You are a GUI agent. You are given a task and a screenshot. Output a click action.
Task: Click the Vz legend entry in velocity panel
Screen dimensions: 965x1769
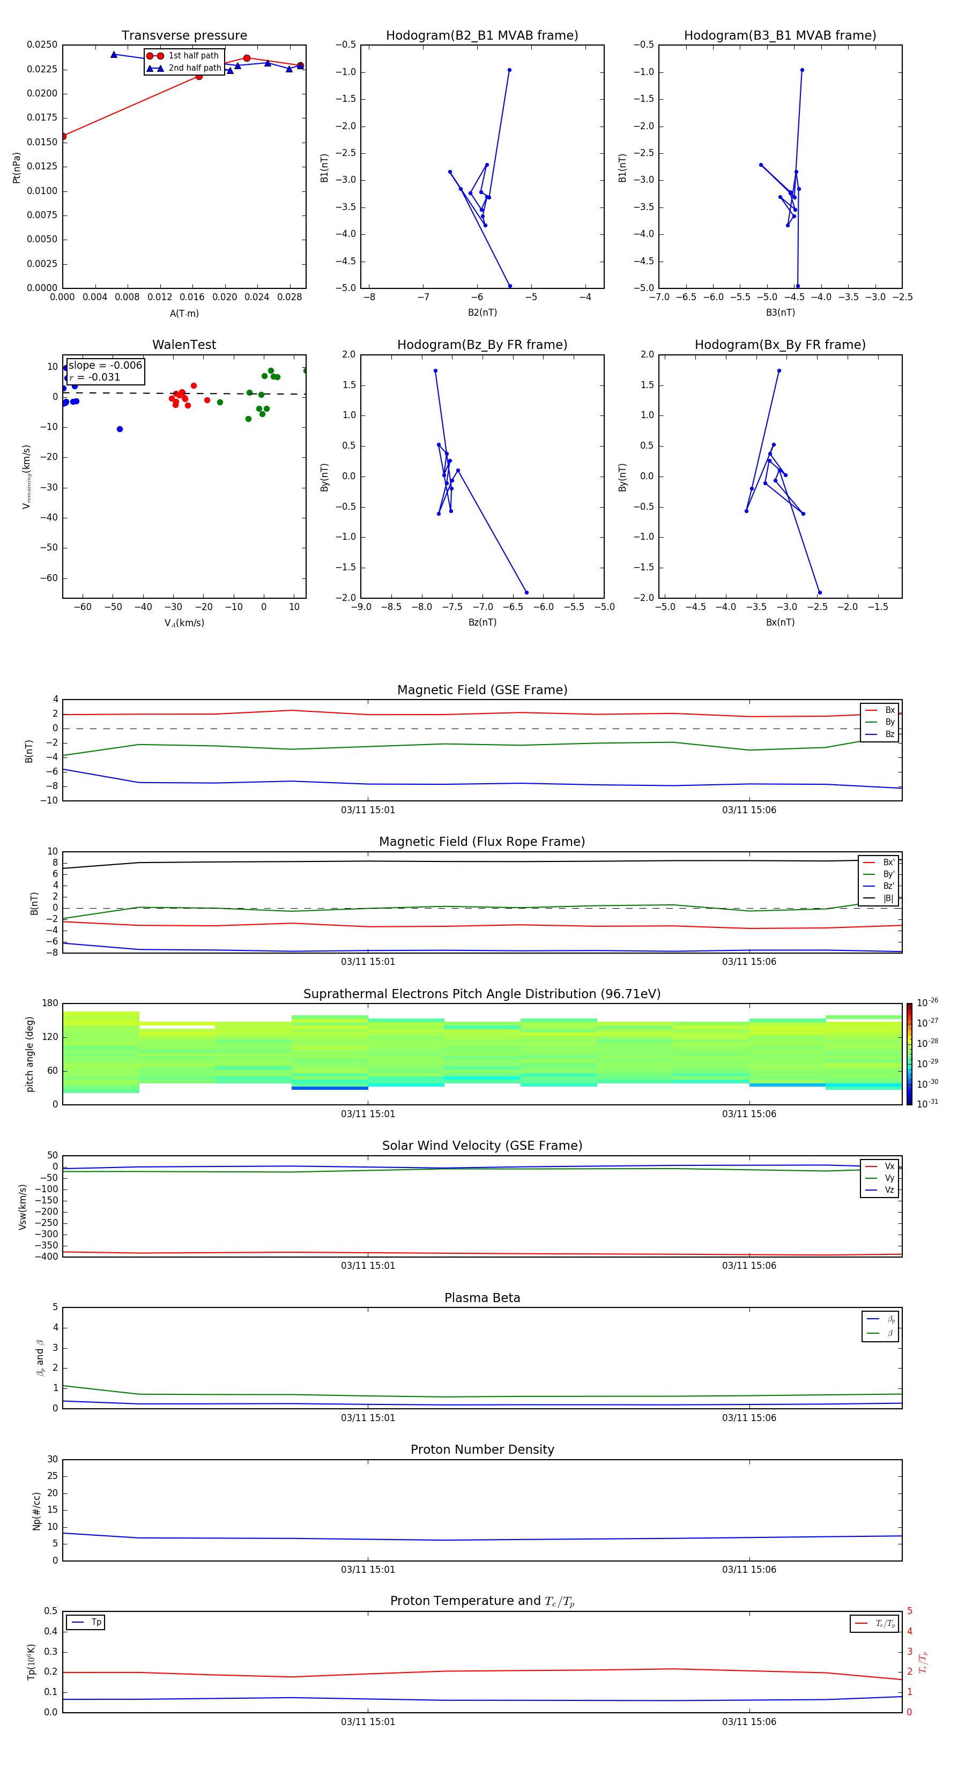click(x=880, y=1190)
